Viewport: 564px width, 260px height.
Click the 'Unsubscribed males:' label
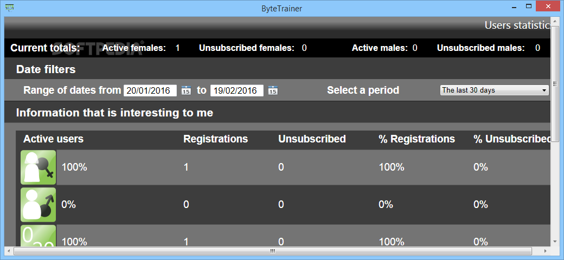point(481,48)
